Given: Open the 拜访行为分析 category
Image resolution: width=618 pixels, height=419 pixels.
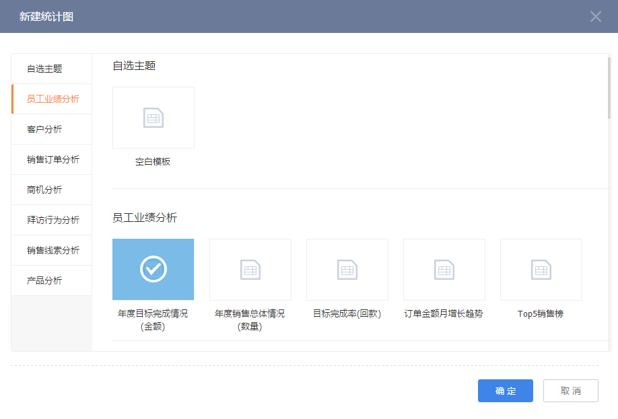Looking at the screenshot, I should (x=50, y=220).
